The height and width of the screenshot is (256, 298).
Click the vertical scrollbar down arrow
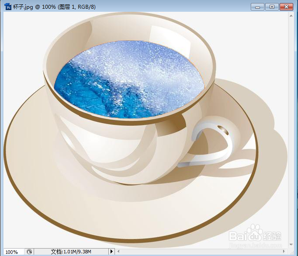[291, 245]
